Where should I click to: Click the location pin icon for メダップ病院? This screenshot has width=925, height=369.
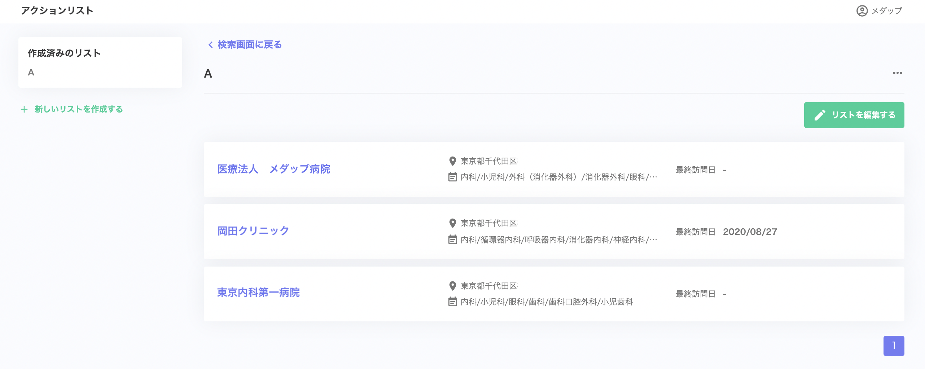[452, 161]
